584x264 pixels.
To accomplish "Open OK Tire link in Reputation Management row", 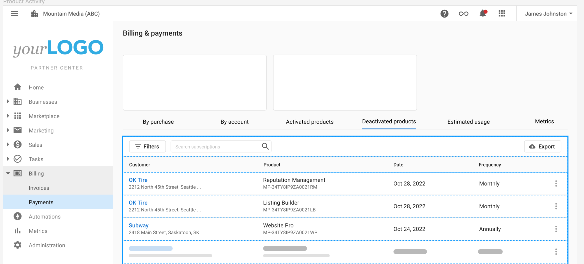I will pos(138,180).
